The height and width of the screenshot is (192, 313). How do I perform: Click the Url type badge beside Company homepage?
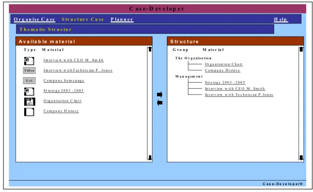[29, 80]
